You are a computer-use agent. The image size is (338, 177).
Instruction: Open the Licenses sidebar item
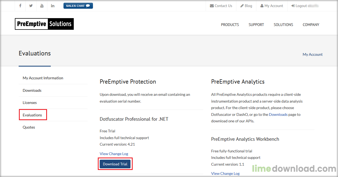[x=30, y=103]
